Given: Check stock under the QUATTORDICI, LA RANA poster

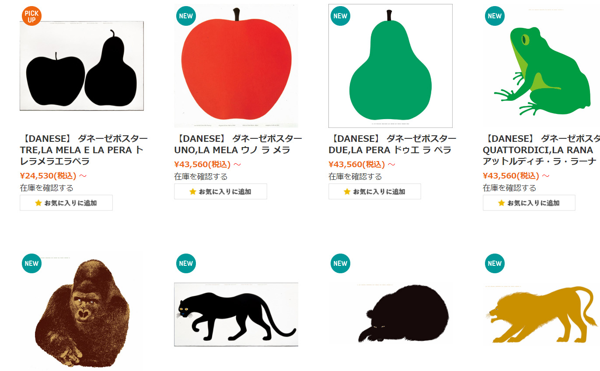Looking at the screenshot, I should coord(509,188).
